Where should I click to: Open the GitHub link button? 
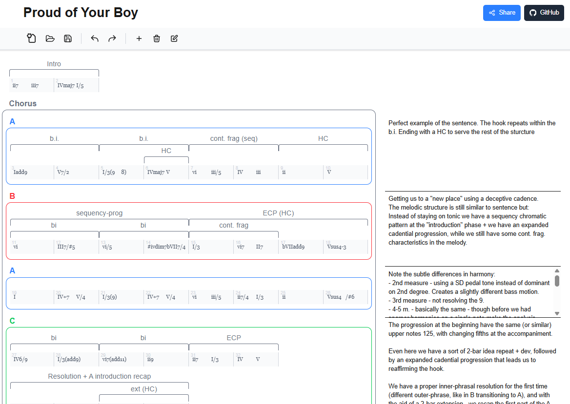click(x=544, y=13)
